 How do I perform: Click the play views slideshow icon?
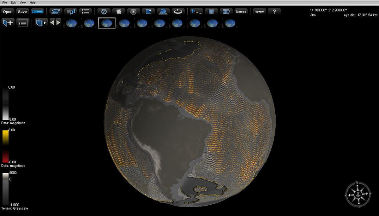[x=41, y=23]
